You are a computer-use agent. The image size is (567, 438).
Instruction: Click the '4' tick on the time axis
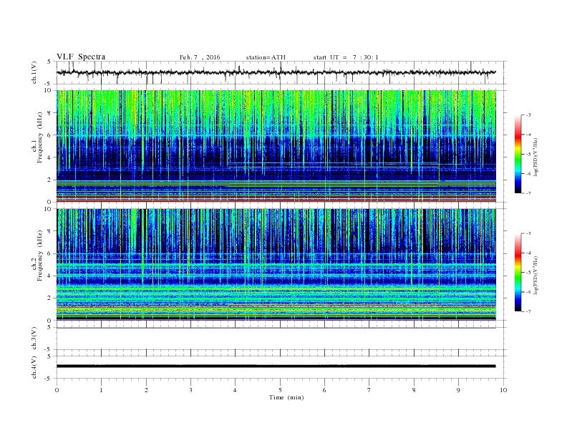tap(235, 390)
